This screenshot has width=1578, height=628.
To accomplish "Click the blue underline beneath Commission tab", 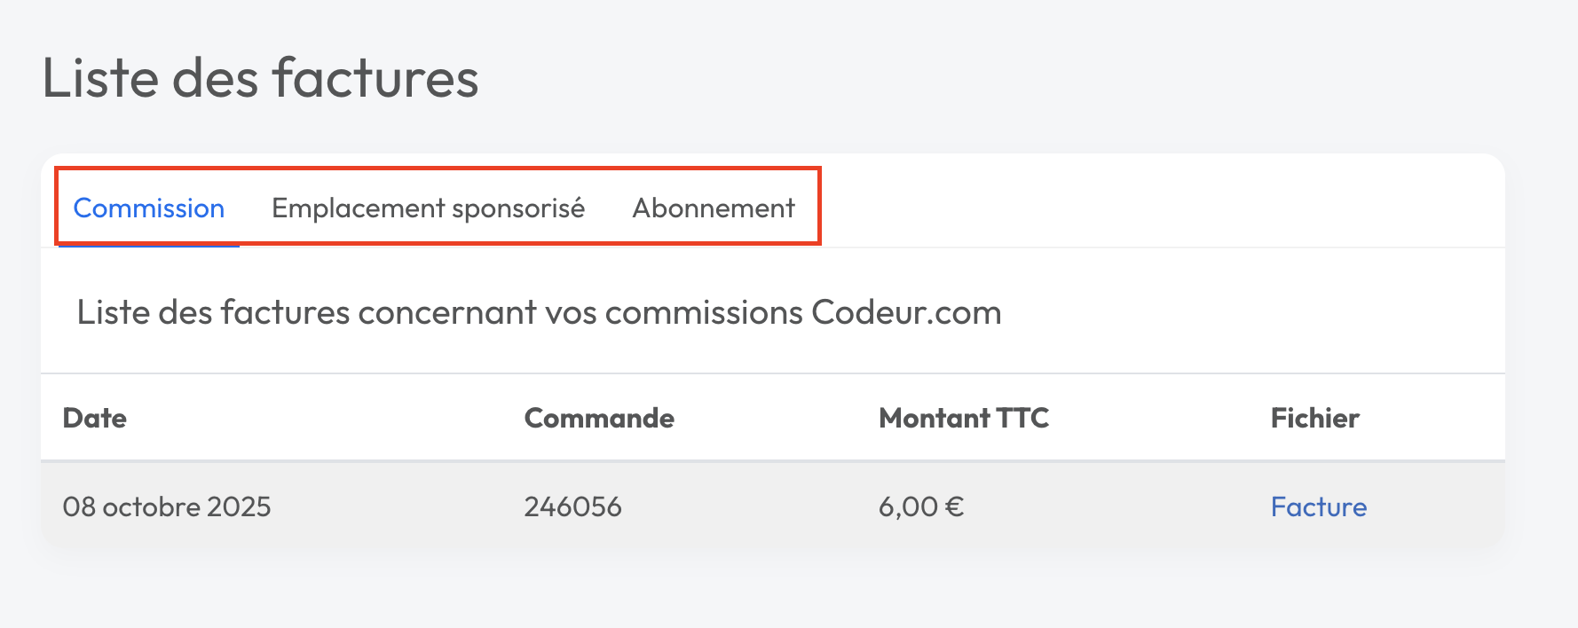I will click(x=148, y=246).
